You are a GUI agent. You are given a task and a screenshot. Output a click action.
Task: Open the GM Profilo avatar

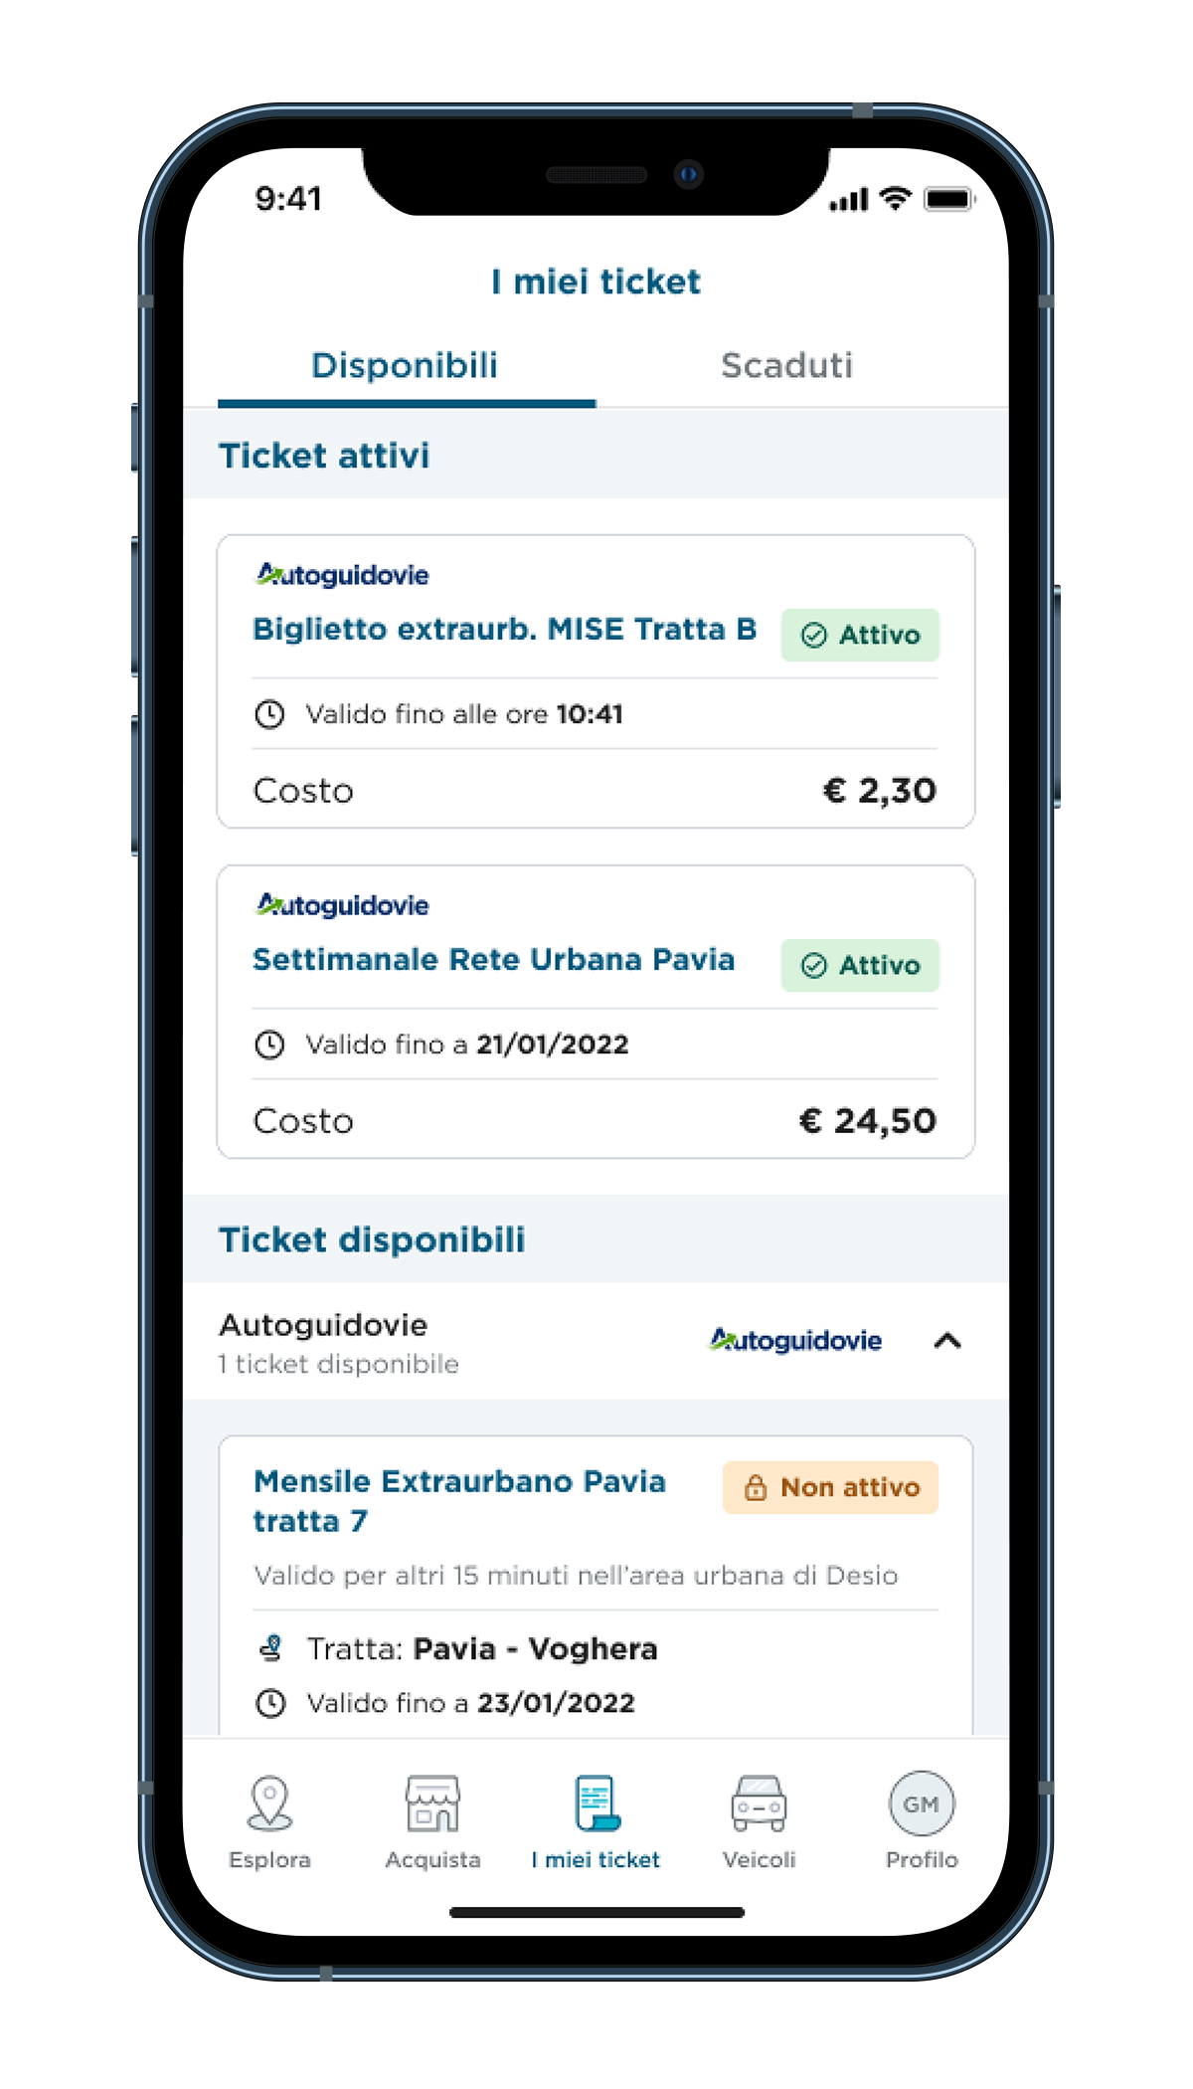tap(922, 1804)
